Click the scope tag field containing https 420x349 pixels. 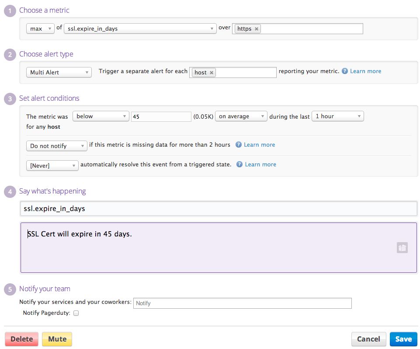(297, 29)
